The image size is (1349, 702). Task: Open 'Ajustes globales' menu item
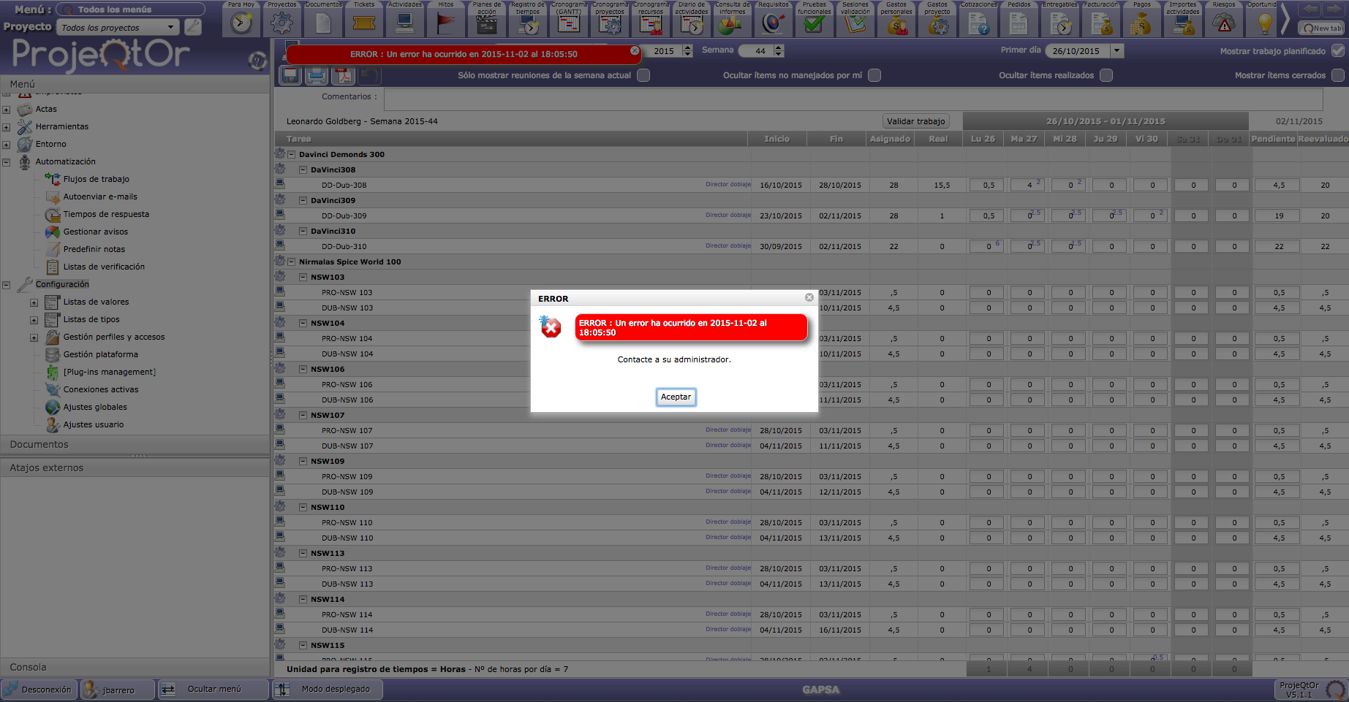point(95,407)
